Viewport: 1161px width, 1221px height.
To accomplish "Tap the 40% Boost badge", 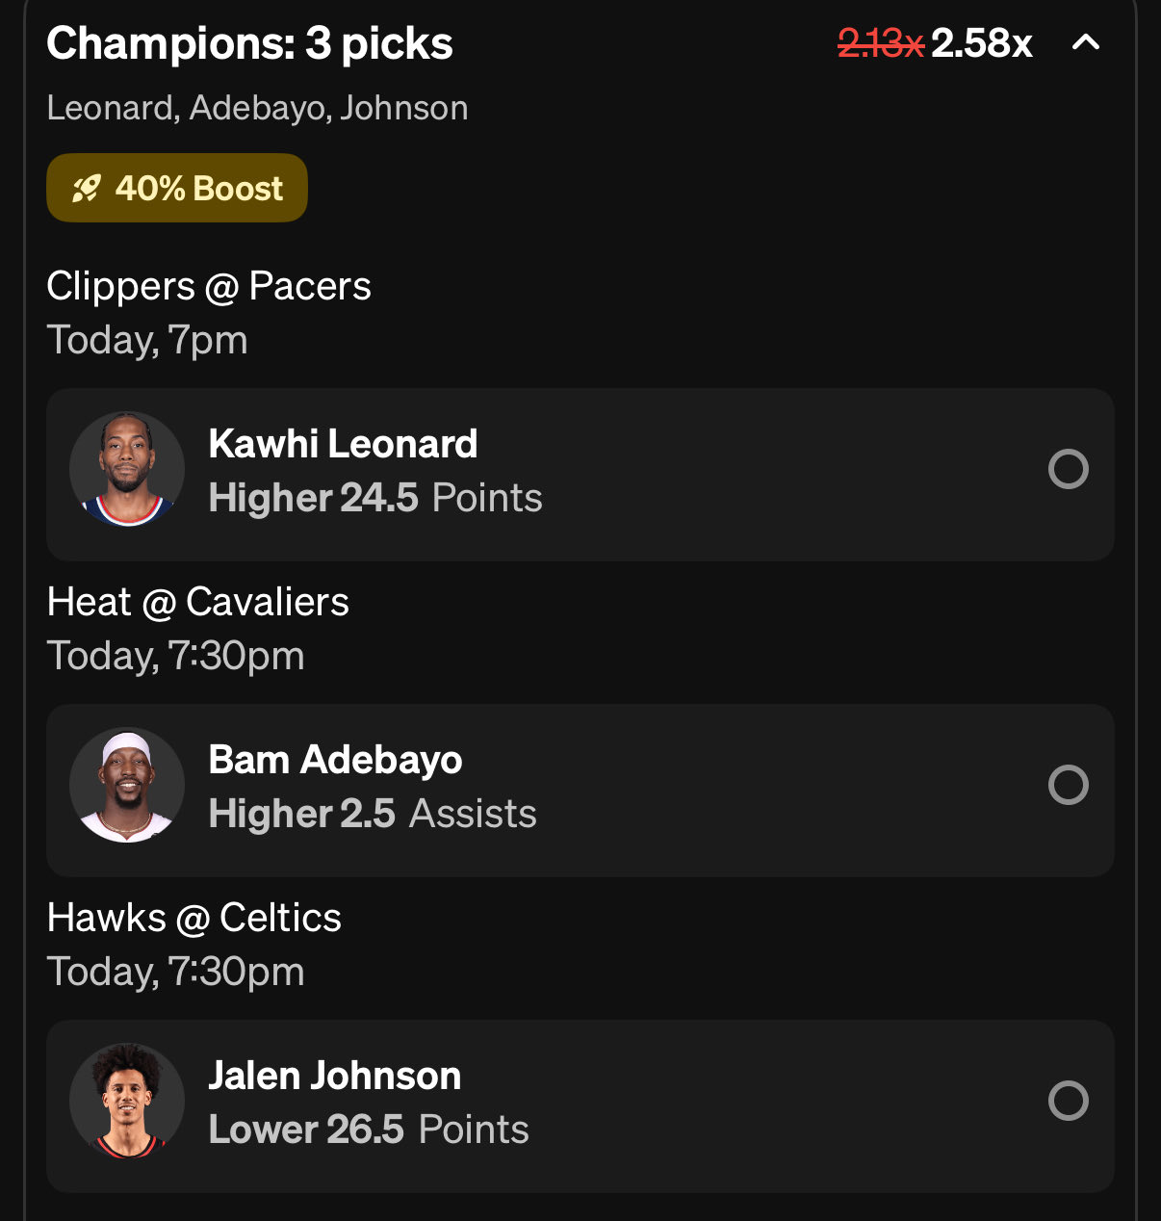I will [x=177, y=189].
